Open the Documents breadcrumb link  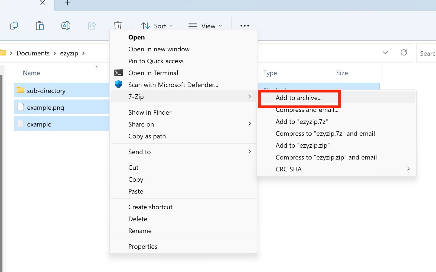33,53
